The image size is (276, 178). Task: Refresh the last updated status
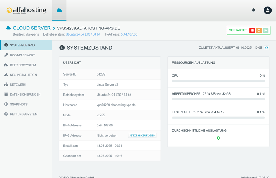[267, 48]
